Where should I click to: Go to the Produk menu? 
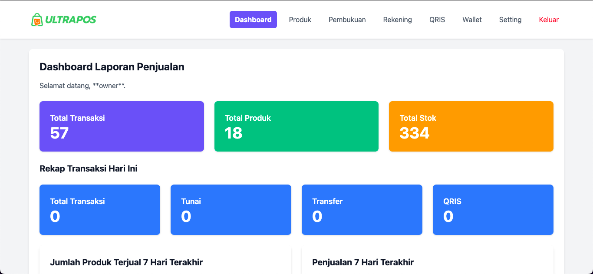coord(300,20)
